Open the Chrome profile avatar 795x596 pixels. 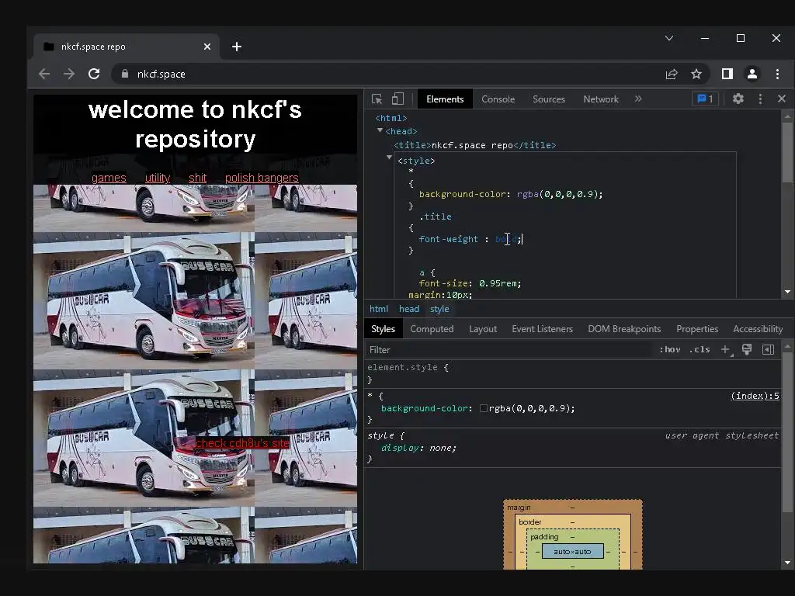[x=752, y=74]
